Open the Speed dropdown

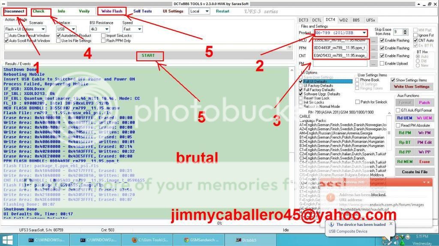point(132,29)
